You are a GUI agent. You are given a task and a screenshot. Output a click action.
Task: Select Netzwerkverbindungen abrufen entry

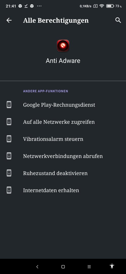click(63, 156)
